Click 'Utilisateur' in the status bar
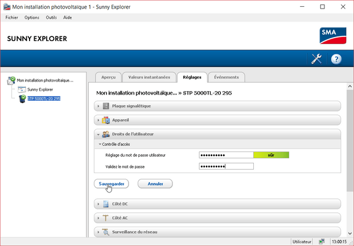This screenshot has height=246, width=354. pos(302,241)
